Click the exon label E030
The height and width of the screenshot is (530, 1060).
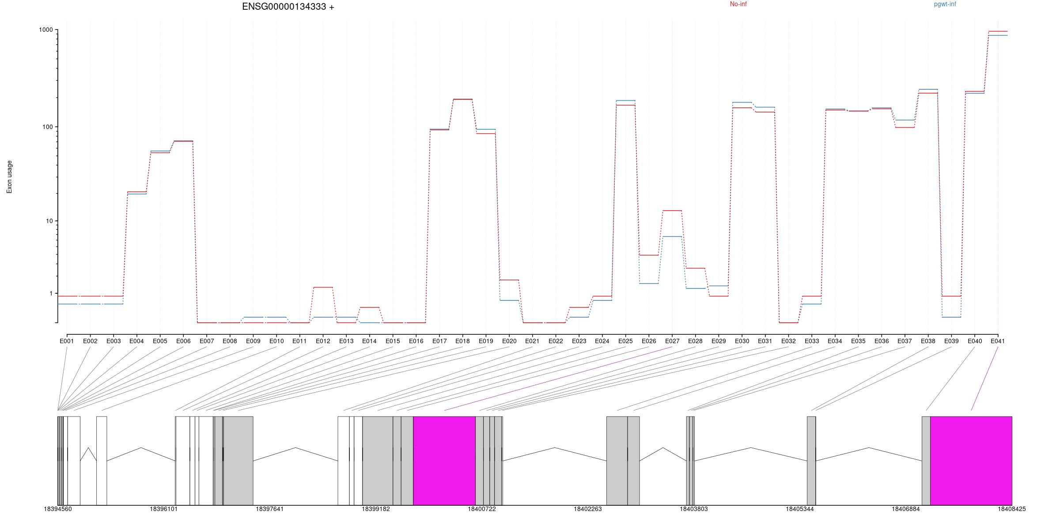pos(742,341)
